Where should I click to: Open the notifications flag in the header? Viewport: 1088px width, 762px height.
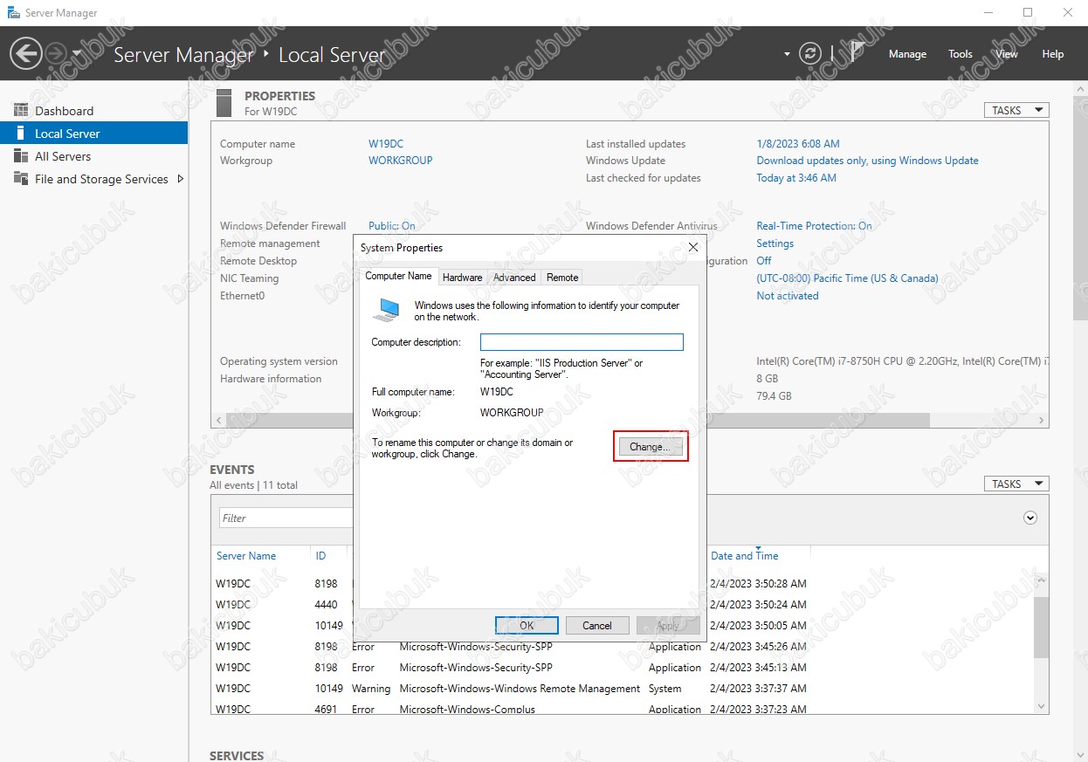[x=857, y=53]
